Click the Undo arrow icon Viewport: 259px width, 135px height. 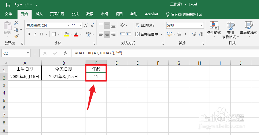click(x=17, y=5)
